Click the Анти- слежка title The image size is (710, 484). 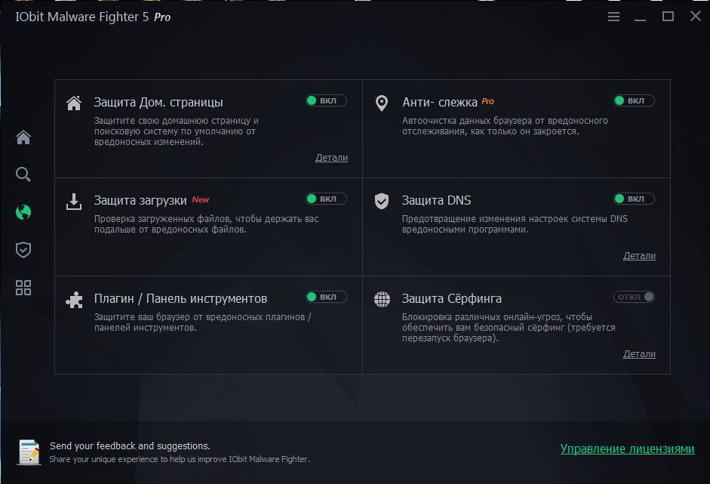point(440,103)
